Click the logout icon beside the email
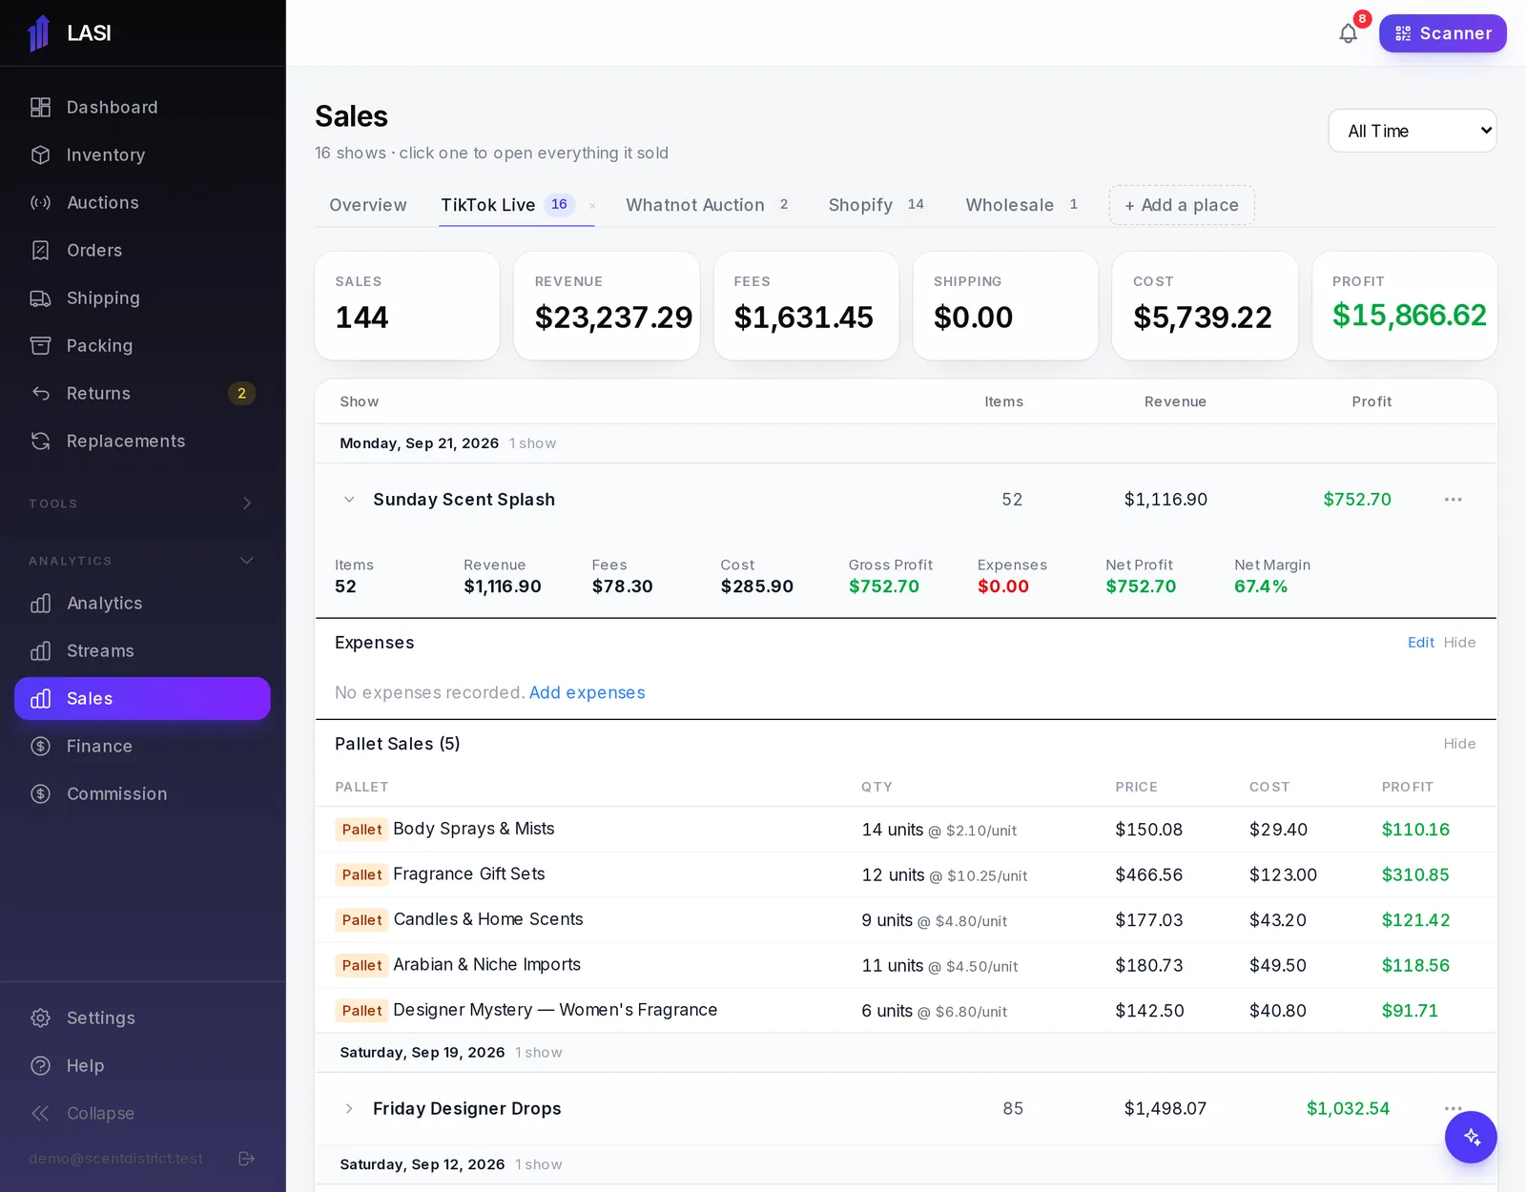1526x1192 pixels. click(246, 1159)
